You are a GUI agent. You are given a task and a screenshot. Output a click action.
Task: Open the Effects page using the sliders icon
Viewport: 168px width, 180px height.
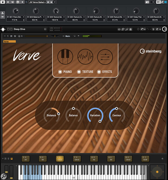pos(105,57)
